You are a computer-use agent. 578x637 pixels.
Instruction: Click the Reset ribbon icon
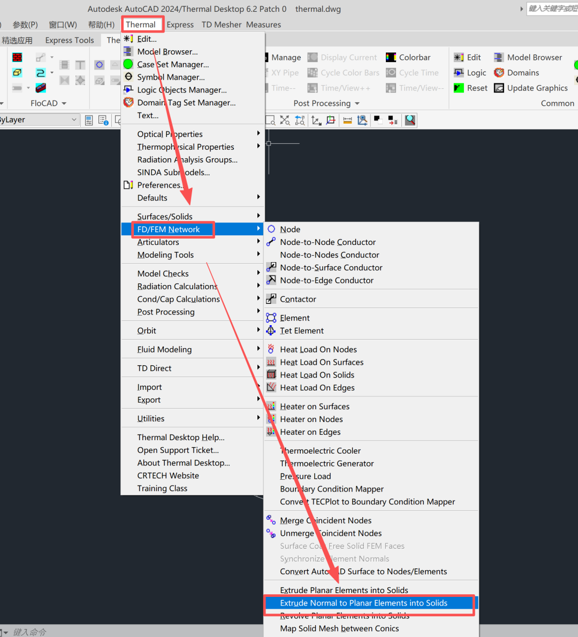point(459,88)
